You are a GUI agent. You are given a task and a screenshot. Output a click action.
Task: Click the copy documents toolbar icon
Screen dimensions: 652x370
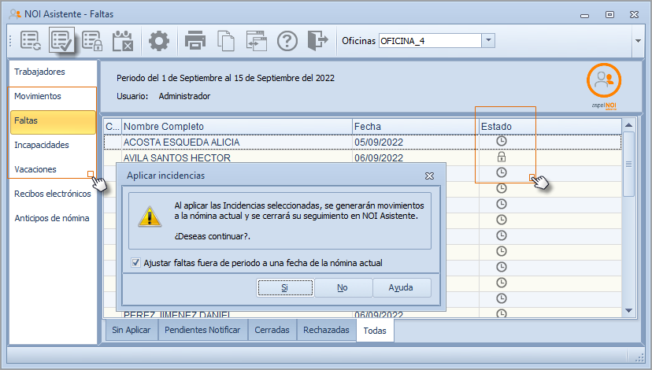click(x=226, y=41)
